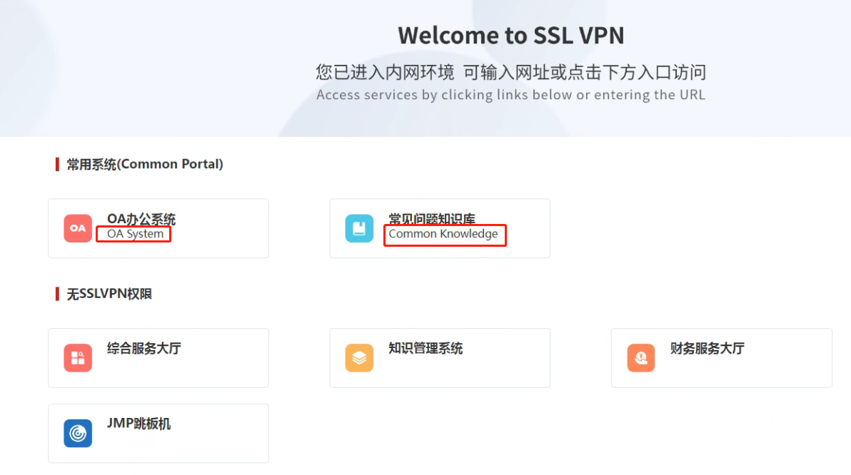Open the 知识管理系统 label
The width and height of the screenshot is (851, 475).
[x=425, y=349]
